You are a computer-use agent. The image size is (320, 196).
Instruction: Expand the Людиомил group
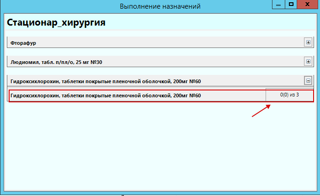point(308,61)
